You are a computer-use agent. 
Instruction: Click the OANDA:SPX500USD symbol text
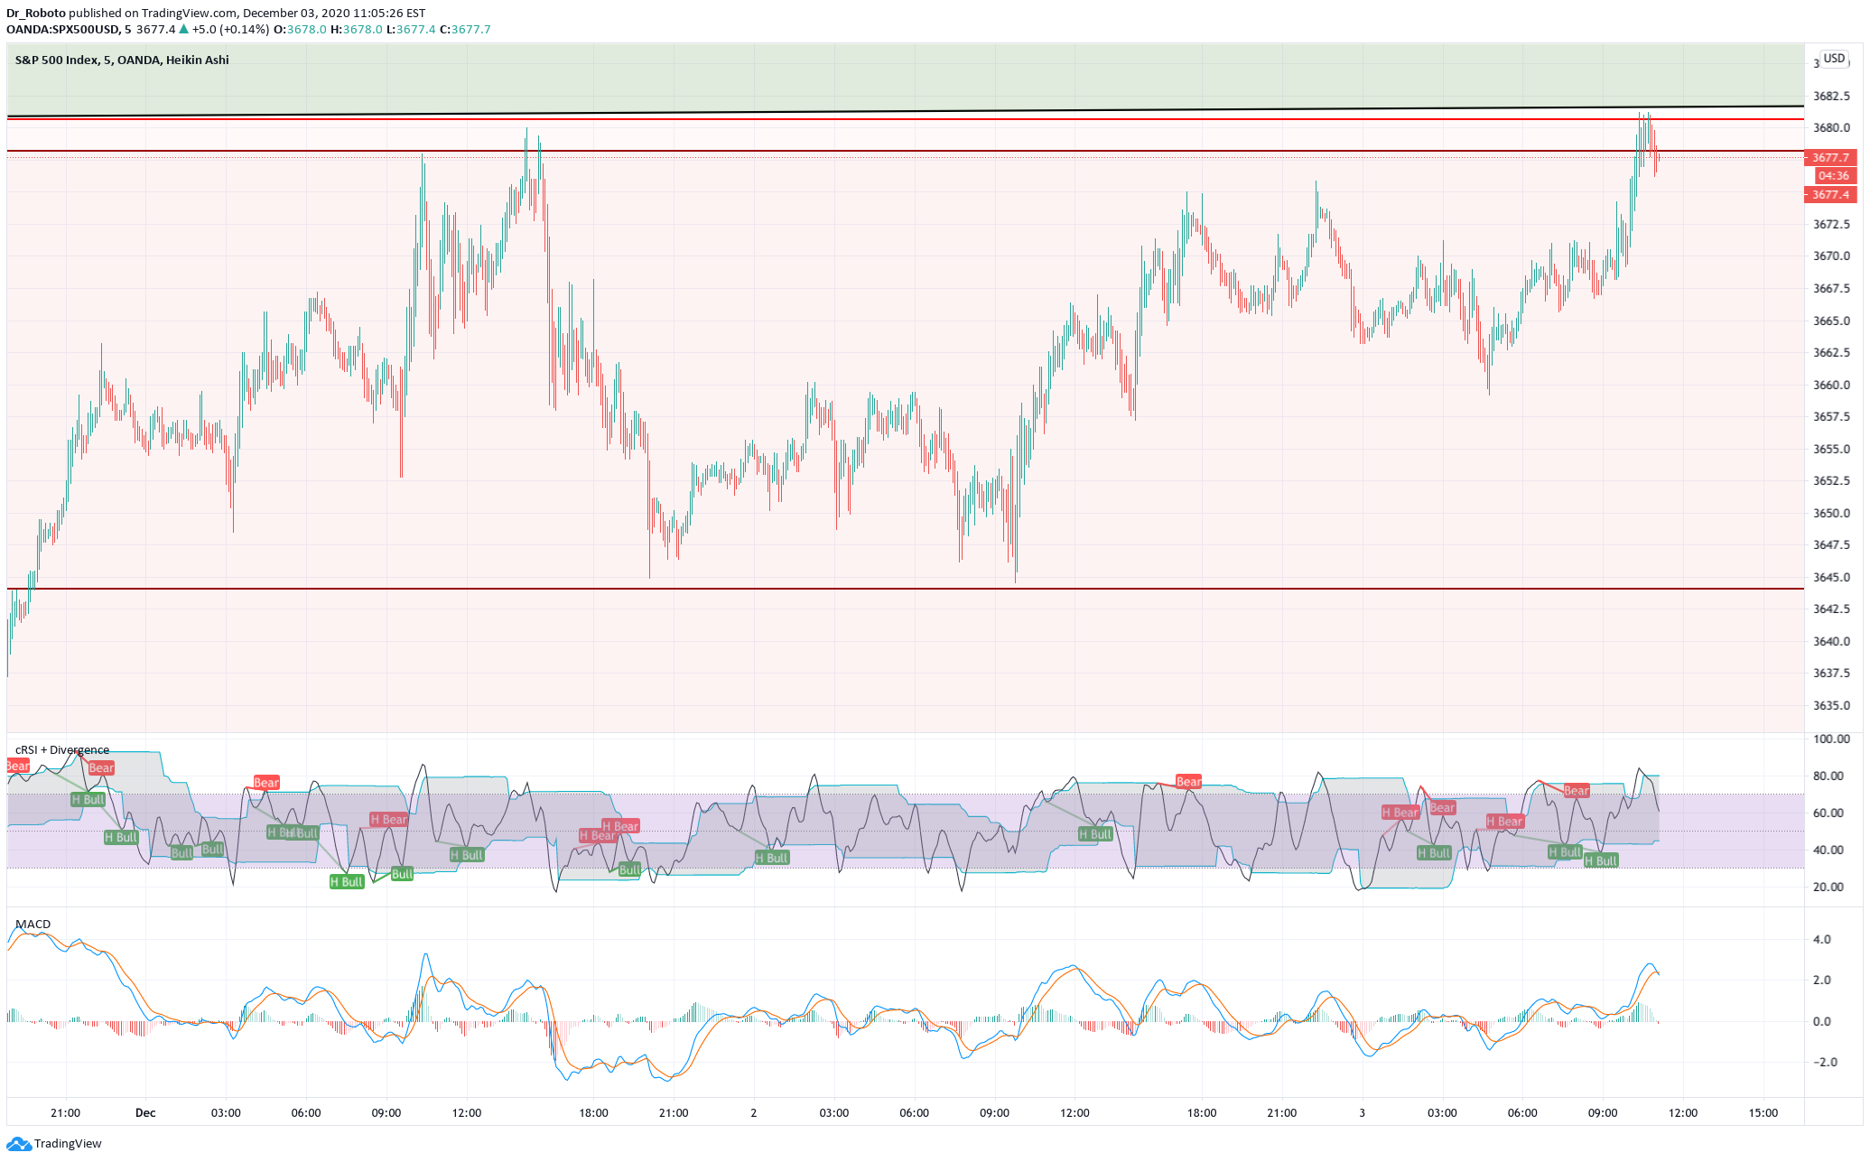(63, 29)
